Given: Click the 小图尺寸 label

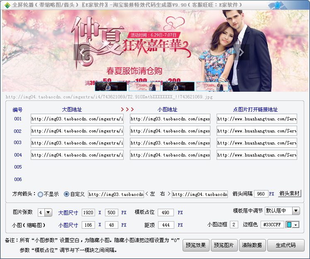Looking at the screenshot, I should 68,225.
